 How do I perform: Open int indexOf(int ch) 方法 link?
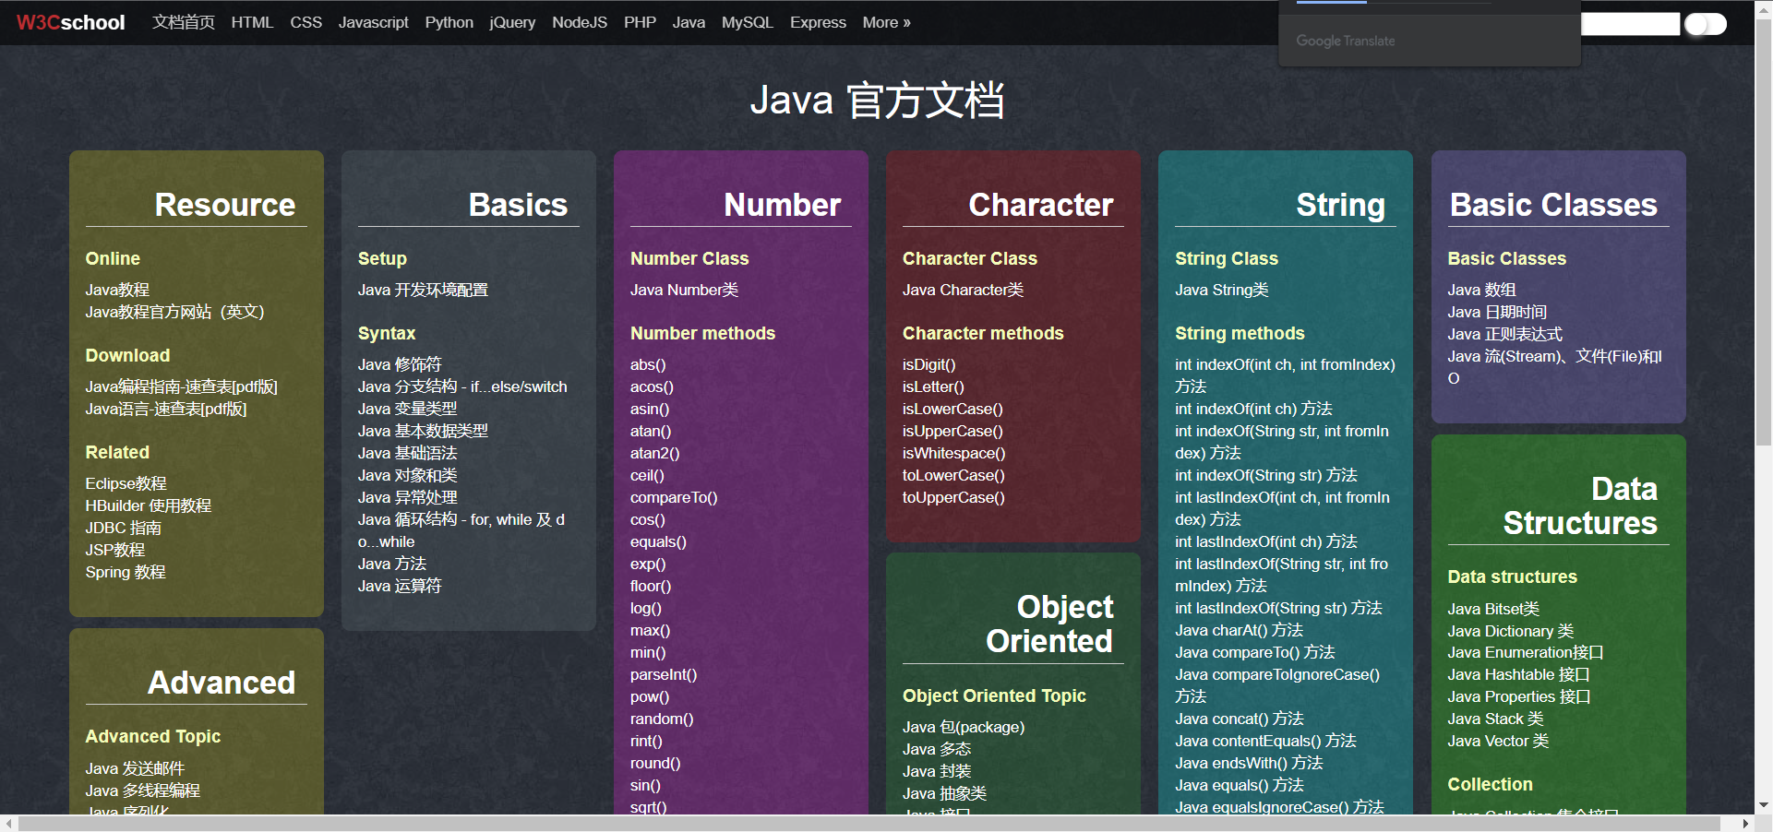(1253, 409)
